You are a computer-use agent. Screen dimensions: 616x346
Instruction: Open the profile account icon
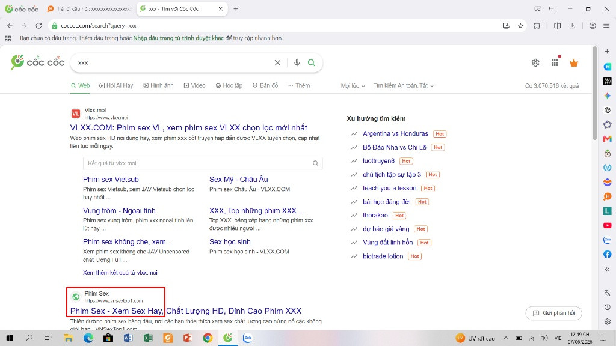(593, 25)
